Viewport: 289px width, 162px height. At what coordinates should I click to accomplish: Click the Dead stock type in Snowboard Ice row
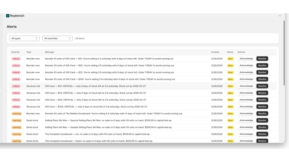pyautogui.click(x=32, y=134)
